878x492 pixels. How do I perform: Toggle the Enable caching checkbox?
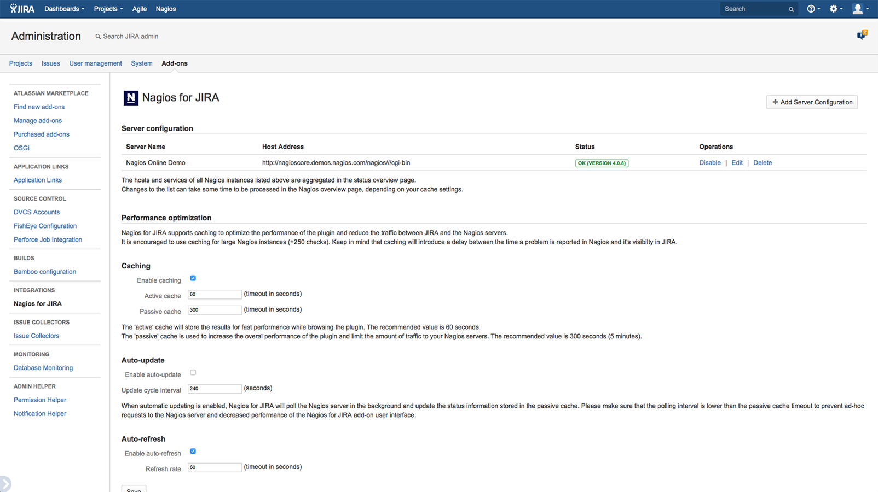coord(193,278)
